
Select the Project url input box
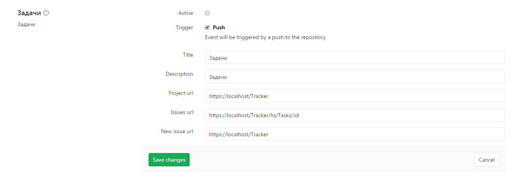coord(355,96)
